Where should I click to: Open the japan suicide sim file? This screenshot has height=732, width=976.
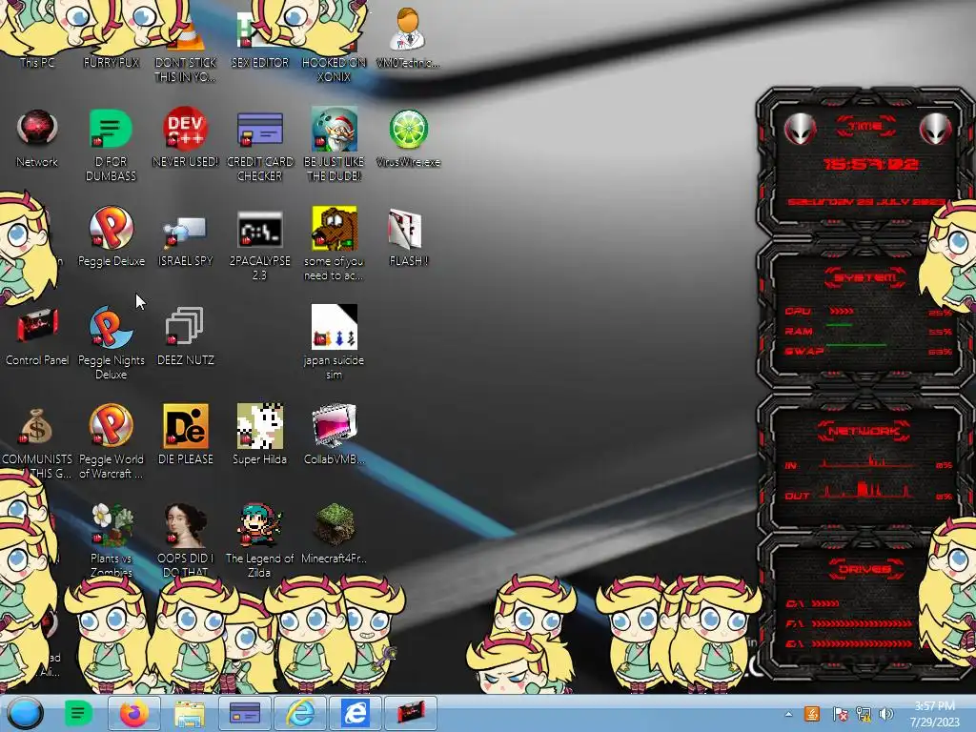[x=335, y=327]
